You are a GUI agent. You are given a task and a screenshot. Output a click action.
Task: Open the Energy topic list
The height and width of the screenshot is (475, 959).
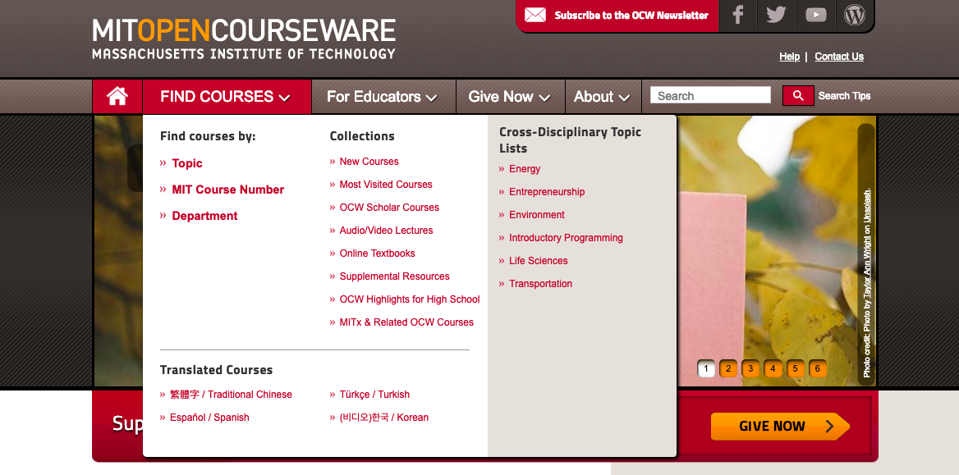tap(525, 169)
